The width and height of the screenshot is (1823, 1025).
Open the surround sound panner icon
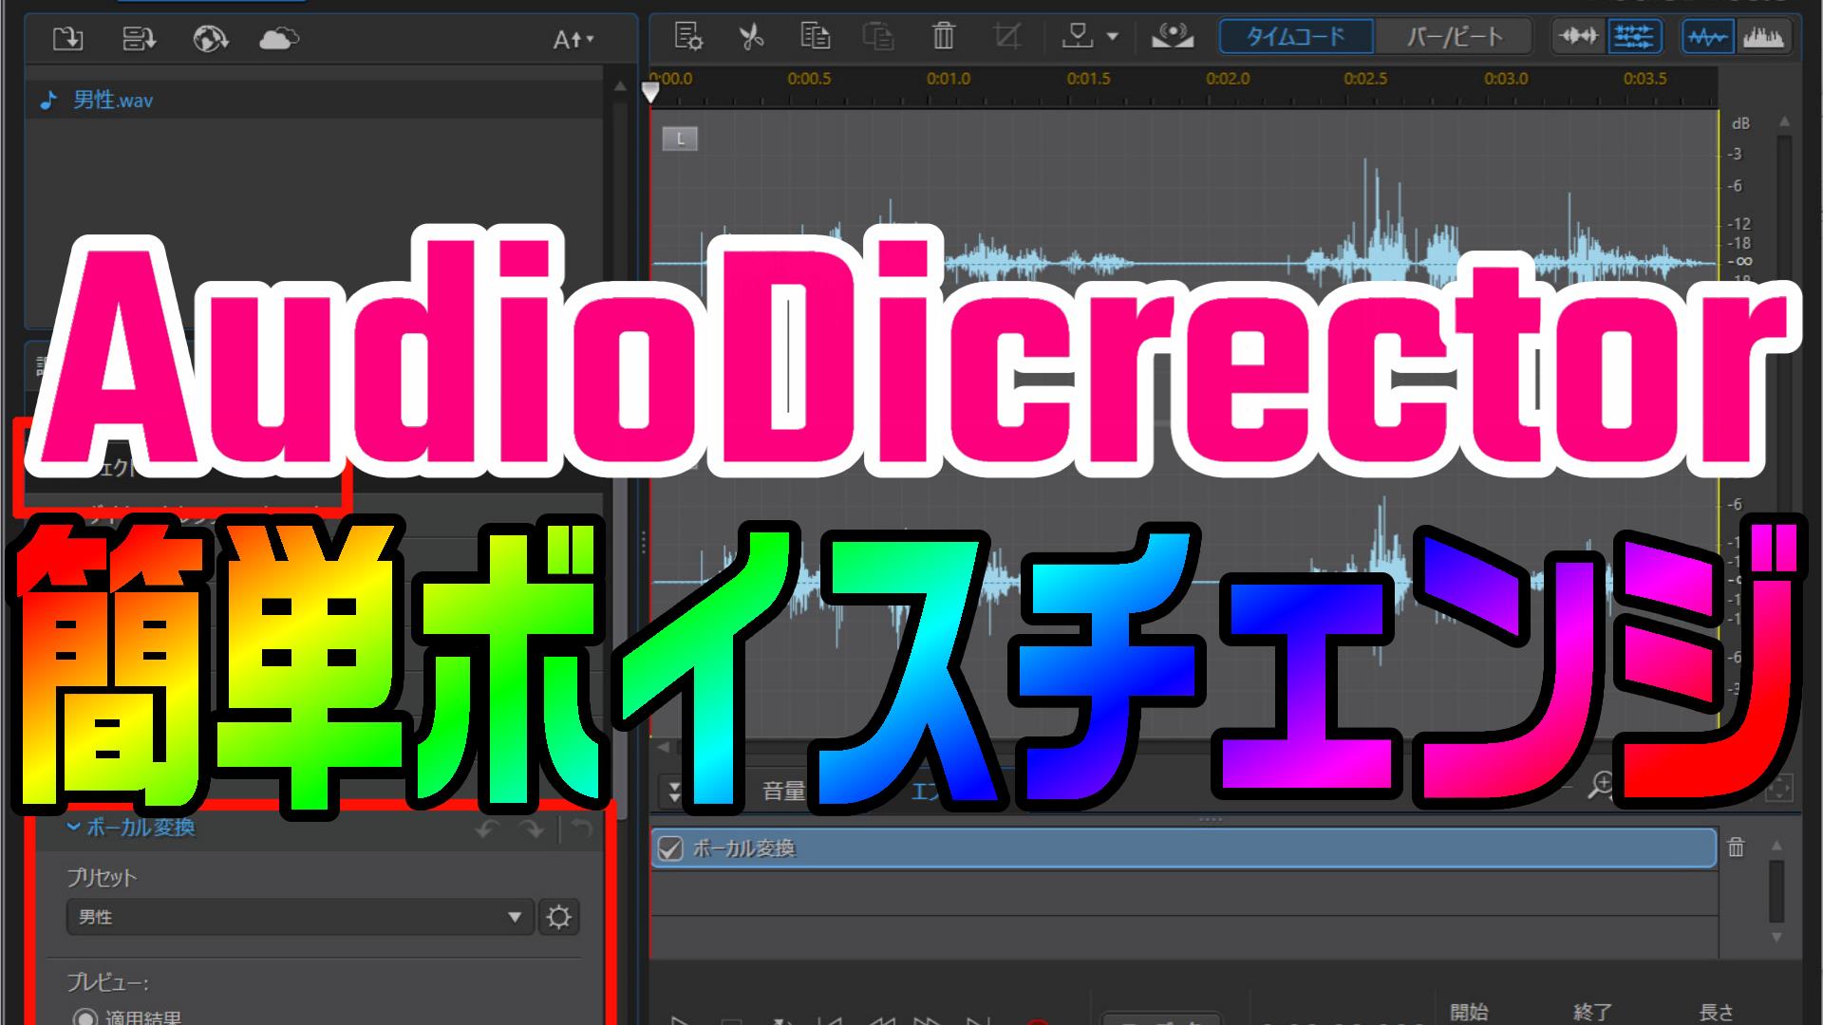[x=1173, y=37]
